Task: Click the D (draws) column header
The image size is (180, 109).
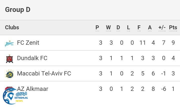Action: [118, 28]
